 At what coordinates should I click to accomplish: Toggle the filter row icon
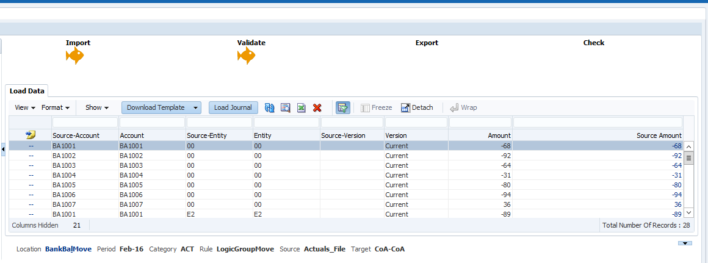click(343, 107)
